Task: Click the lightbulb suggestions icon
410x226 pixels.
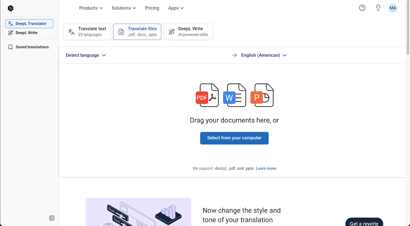Action: (378, 8)
